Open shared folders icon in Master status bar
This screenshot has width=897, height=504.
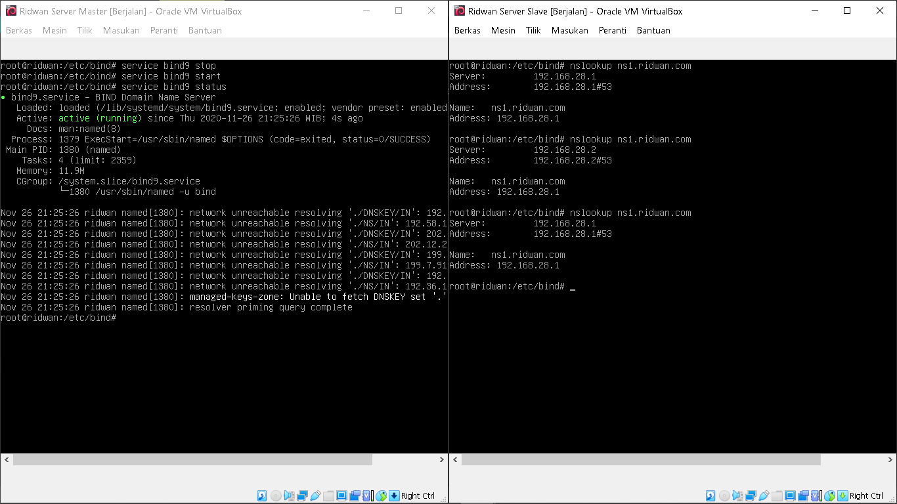point(328,495)
